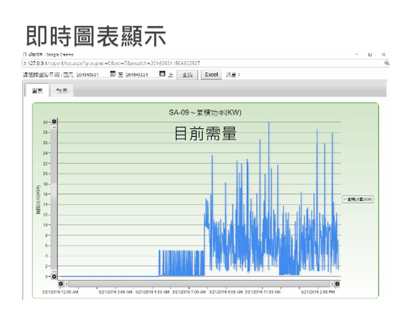
Task: Grab the left grip of horizontal zoom slider
Action: (67, 284)
